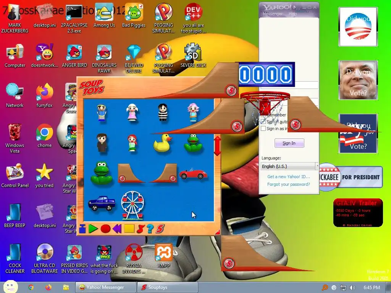Open the Among Us desktop icon
Viewport: 391px width, 293px height.
(104, 15)
